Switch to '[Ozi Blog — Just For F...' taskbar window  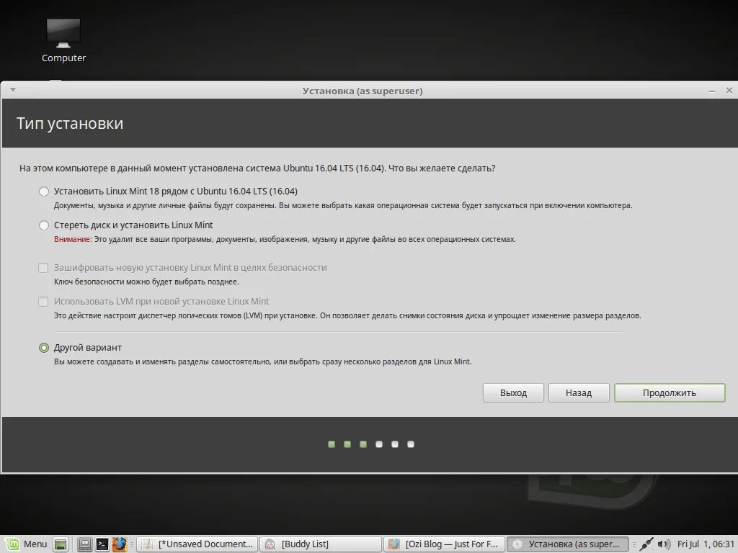(x=444, y=544)
